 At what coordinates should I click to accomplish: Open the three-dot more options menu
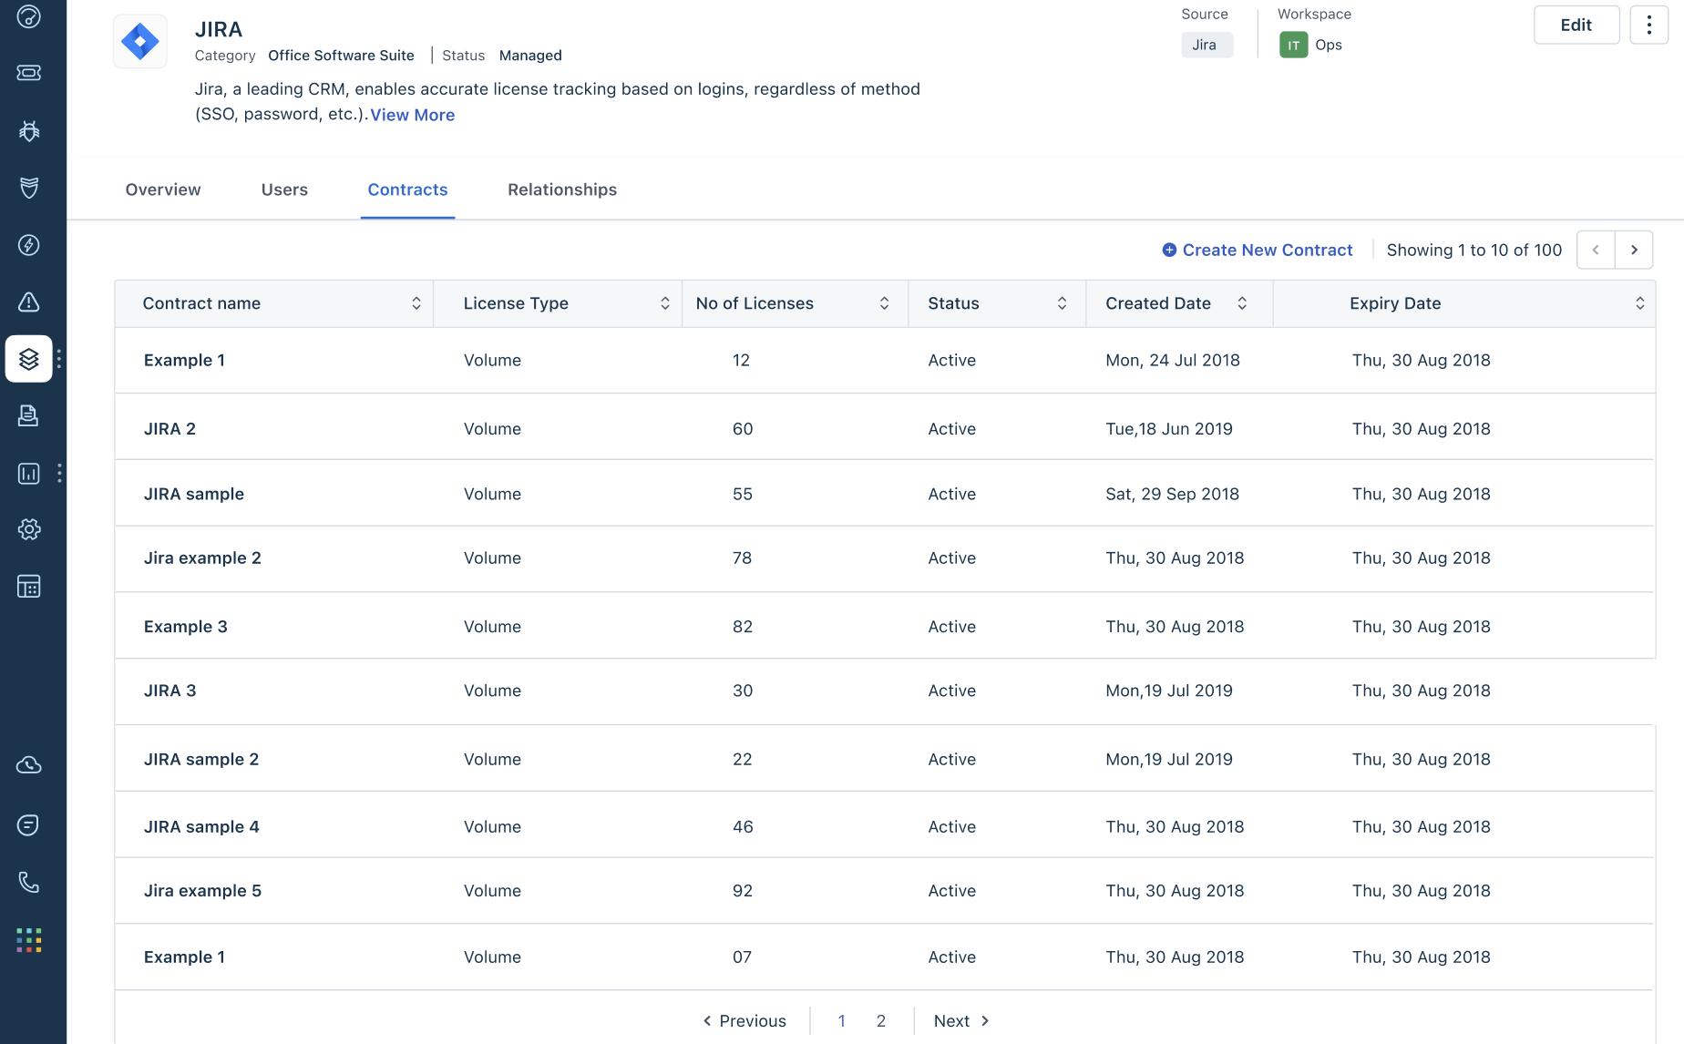point(1648,25)
